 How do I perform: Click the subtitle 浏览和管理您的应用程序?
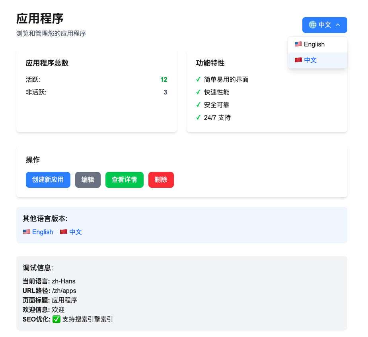[51, 33]
